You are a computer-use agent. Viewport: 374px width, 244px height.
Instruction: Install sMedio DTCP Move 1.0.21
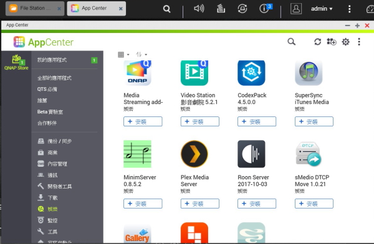314,204
